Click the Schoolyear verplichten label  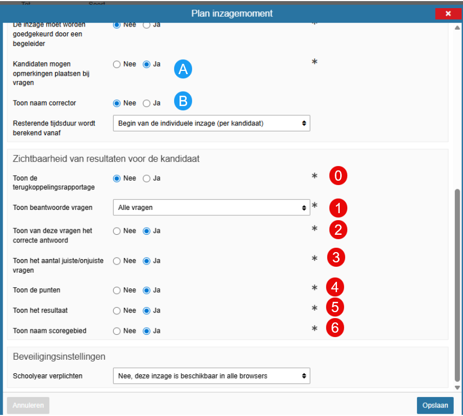click(48, 376)
